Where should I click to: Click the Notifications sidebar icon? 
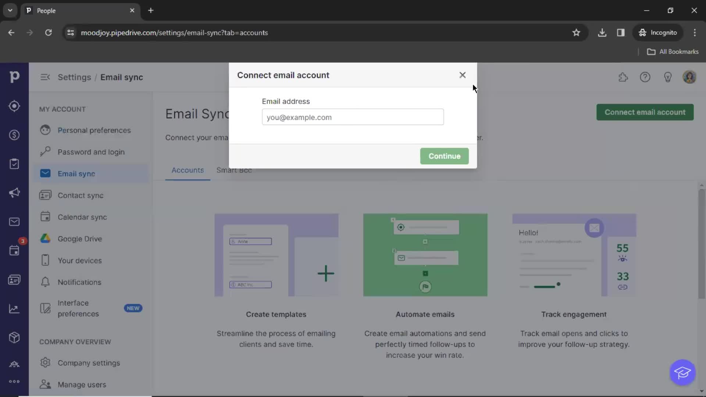pyautogui.click(x=45, y=282)
